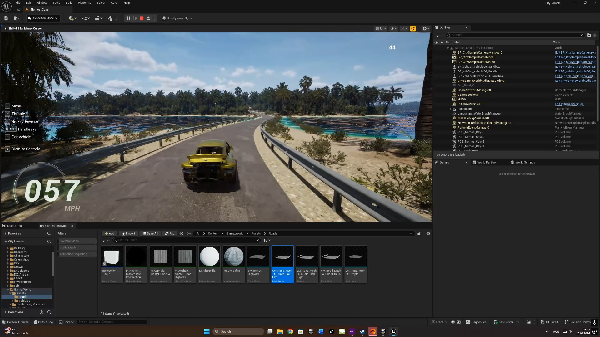This screenshot has height=337, width=600.
Task: Open the Lit view mode dropdown
Action: click(x=381, y=28)
